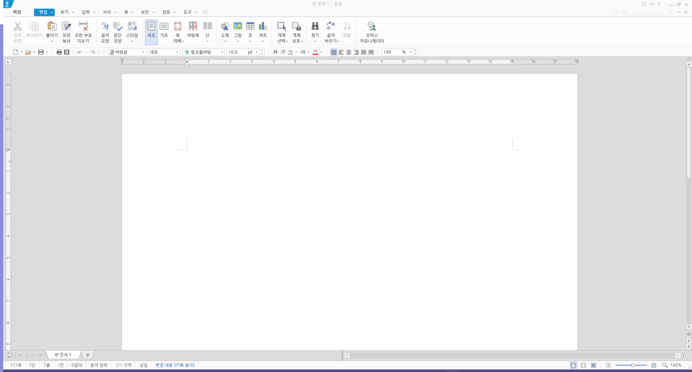Apply red font color

pyautogui.click(x=315, y=52)
